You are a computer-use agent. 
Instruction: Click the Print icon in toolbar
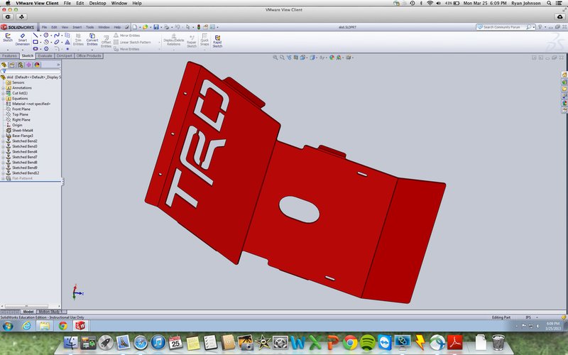point(166,27)
